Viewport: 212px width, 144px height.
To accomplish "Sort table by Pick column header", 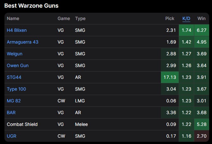I will tap(170, 18).
